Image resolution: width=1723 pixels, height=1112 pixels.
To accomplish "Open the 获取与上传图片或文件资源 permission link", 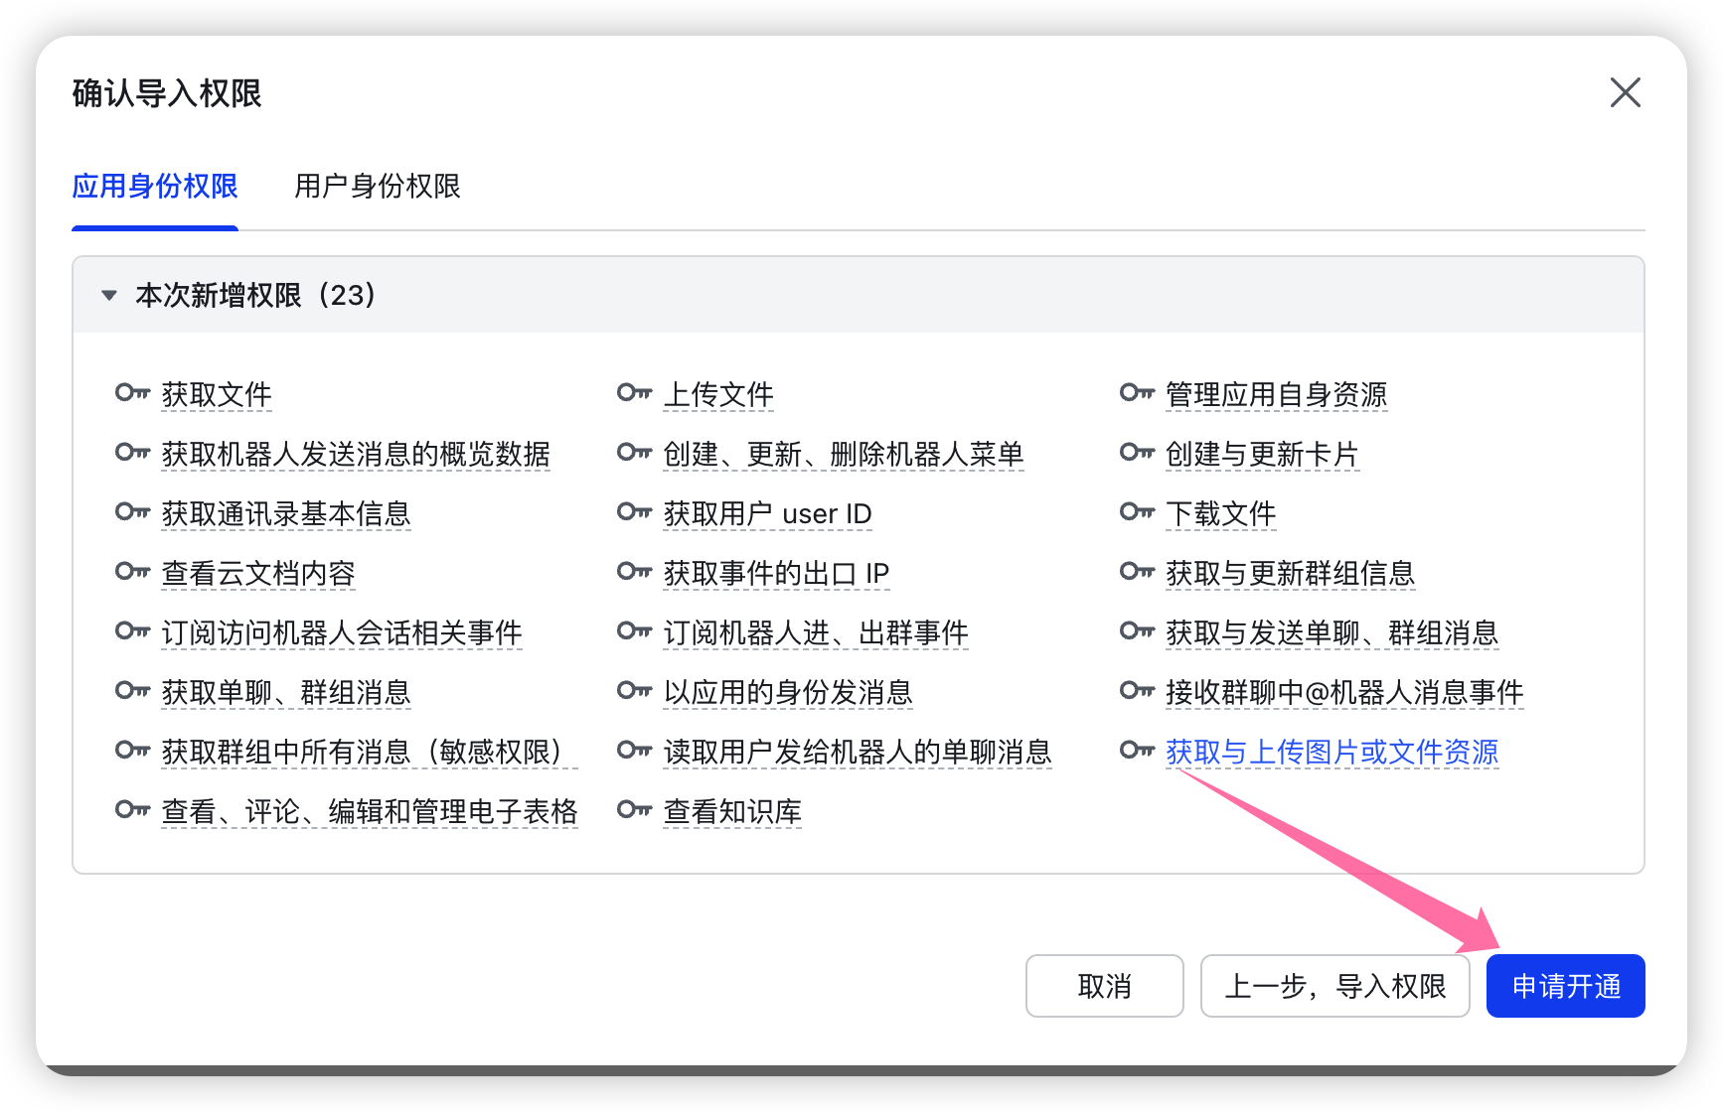I will [x=1331, y=752].
